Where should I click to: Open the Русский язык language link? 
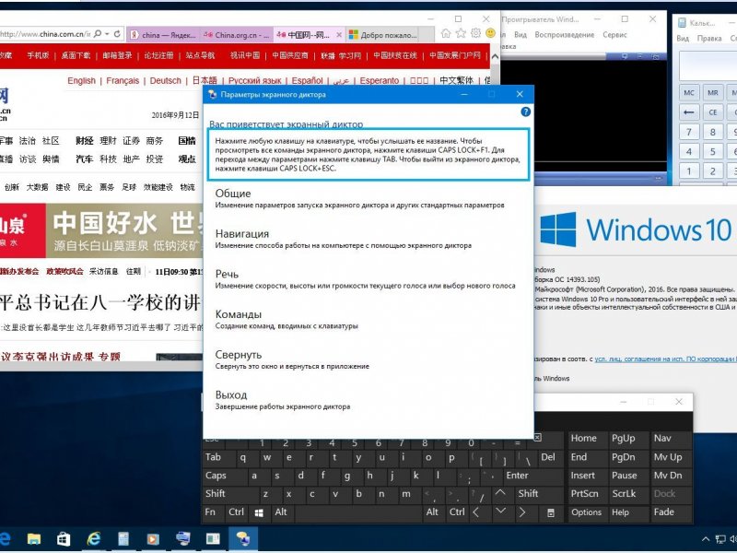click(x=255, y=80)
